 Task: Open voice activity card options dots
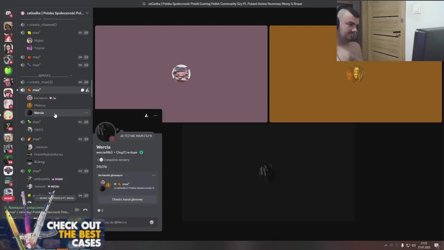tap(154, 175)
